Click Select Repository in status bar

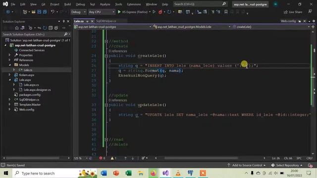(287, 165)
